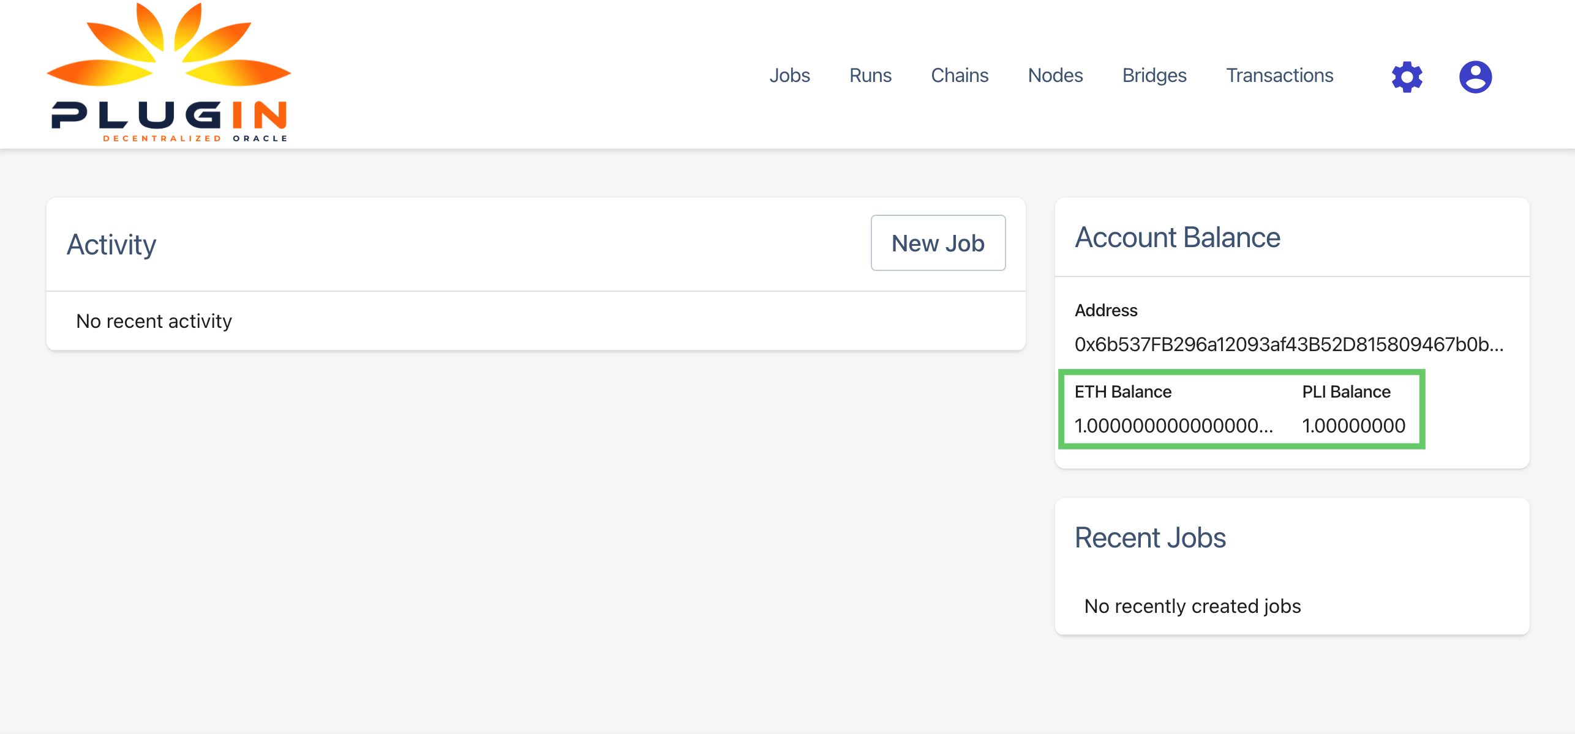This screenshot has width=1575, height=734.
Task: Click the No recent activity message
Action: coord(153,321)
